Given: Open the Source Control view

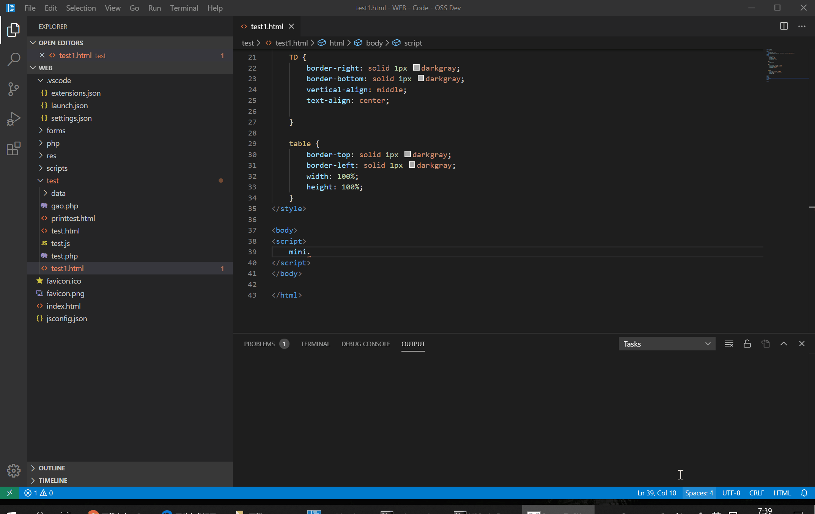Looking at the screenshot, I should point(14,89).
